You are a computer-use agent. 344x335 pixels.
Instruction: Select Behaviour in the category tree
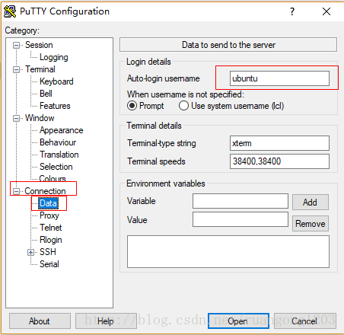tap(58, 142)
